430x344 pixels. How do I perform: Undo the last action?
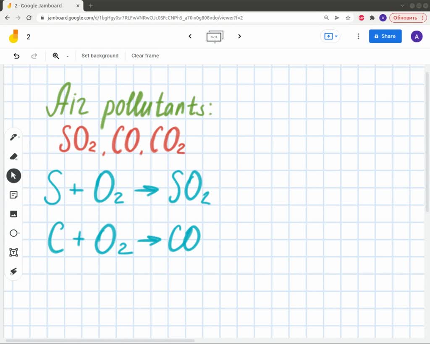(x=16, y=55)
